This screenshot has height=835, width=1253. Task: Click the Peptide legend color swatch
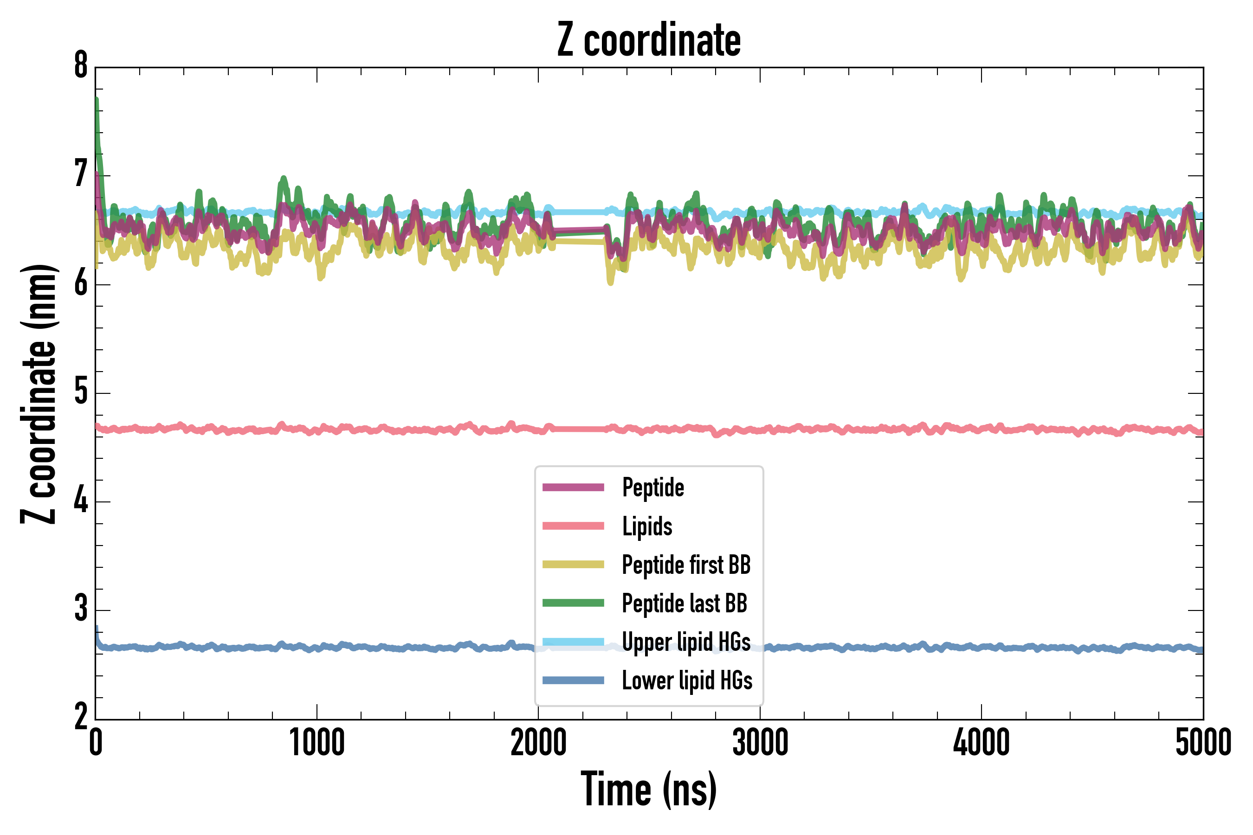[573, 487]
